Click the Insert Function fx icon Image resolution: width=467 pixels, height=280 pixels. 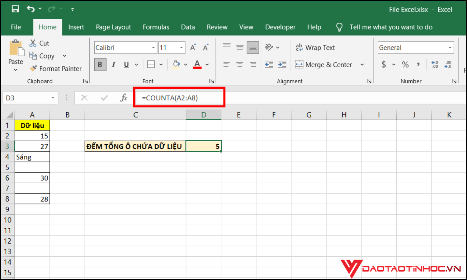[x=124, y=98]
